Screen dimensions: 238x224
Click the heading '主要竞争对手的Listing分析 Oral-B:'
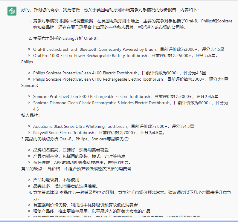[65, 38]
